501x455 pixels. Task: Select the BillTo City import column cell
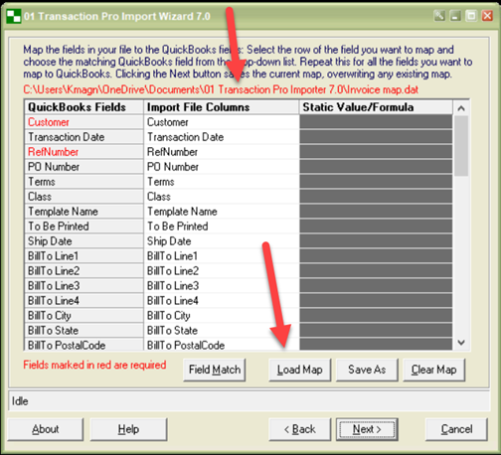coord(222,316)
